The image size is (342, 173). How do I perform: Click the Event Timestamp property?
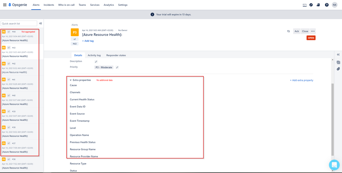tap(80, 121)
